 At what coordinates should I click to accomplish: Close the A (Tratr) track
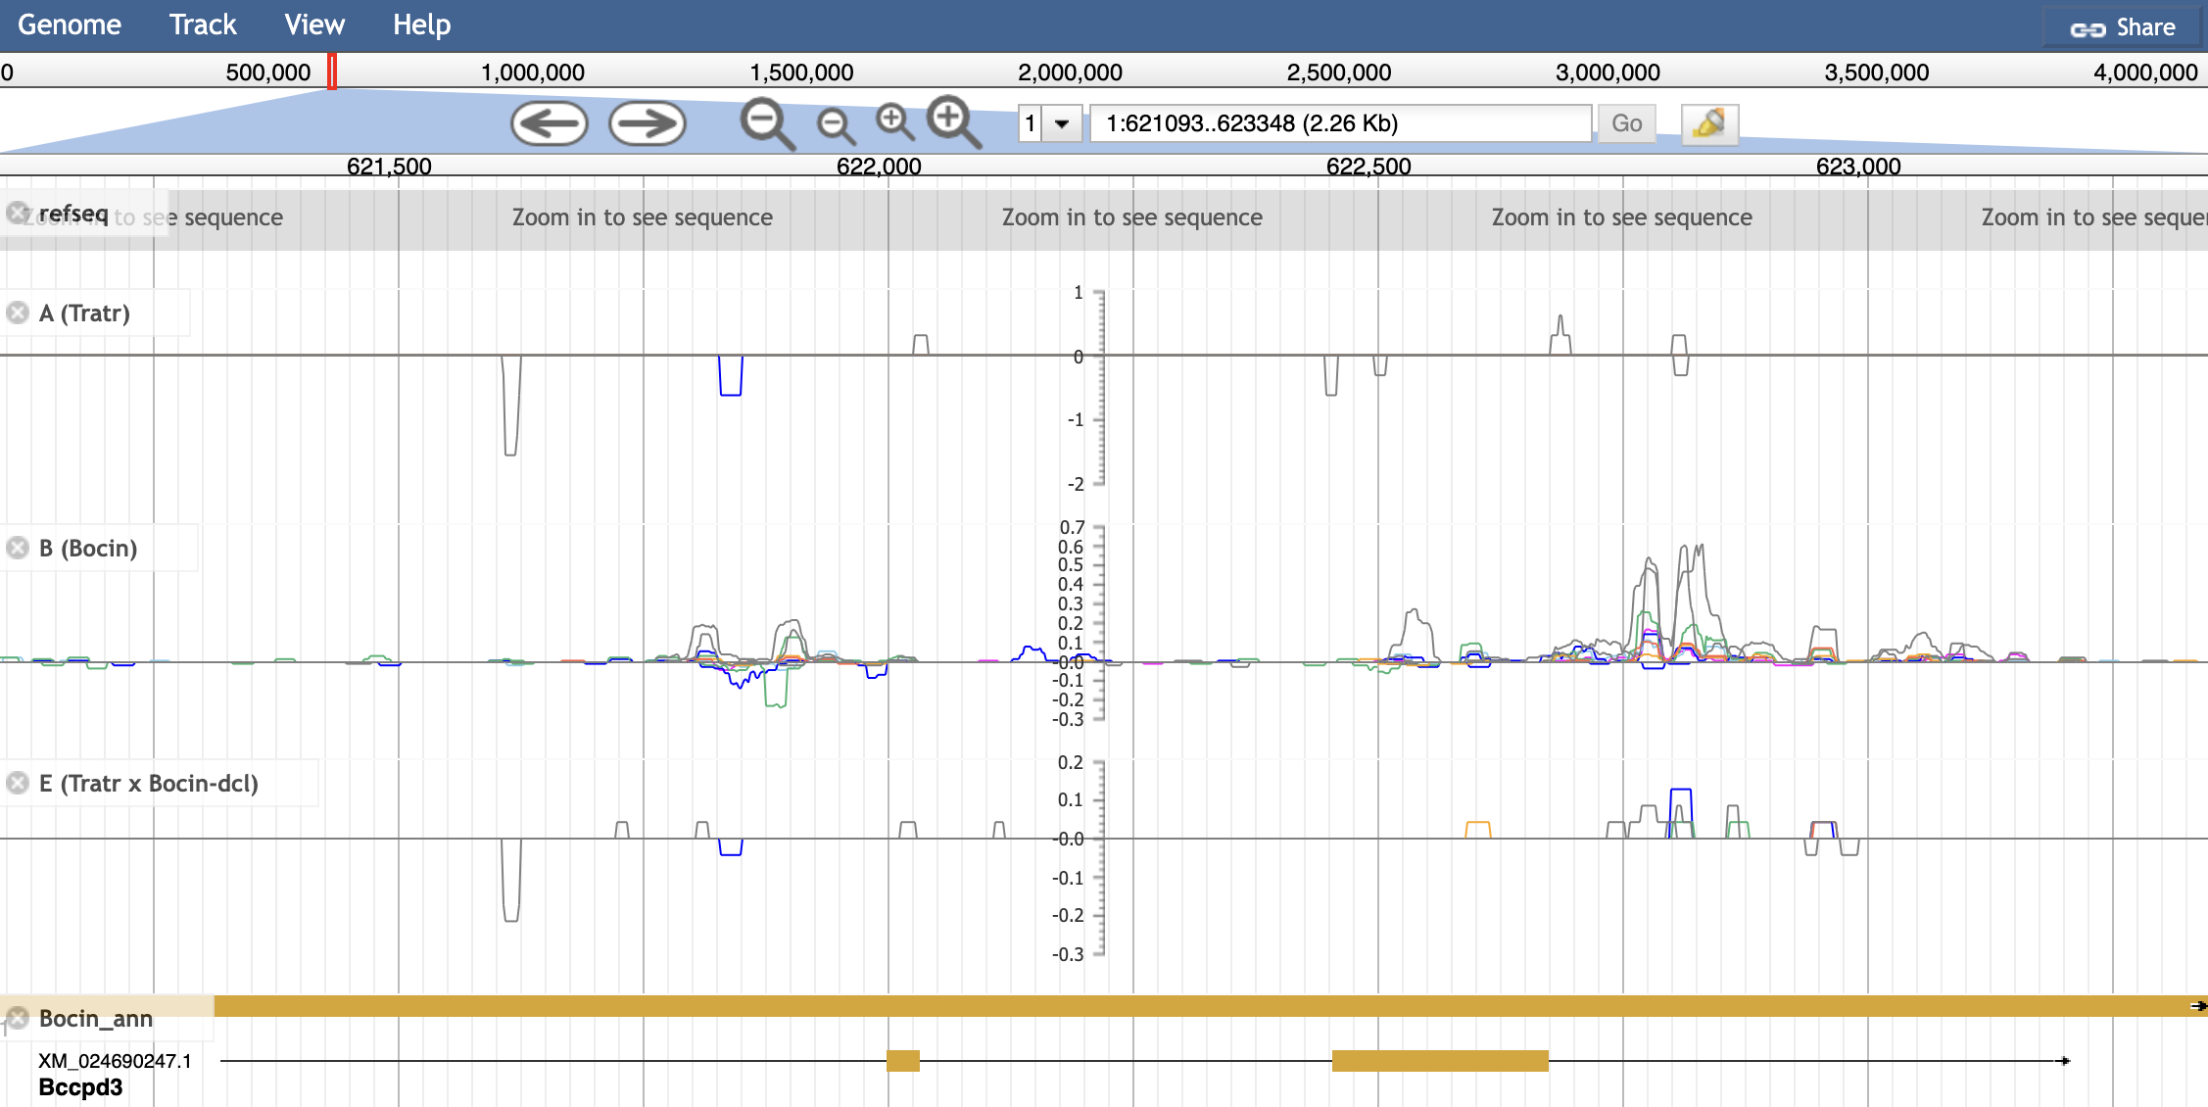pyautogui.click(x=18, y=313)
